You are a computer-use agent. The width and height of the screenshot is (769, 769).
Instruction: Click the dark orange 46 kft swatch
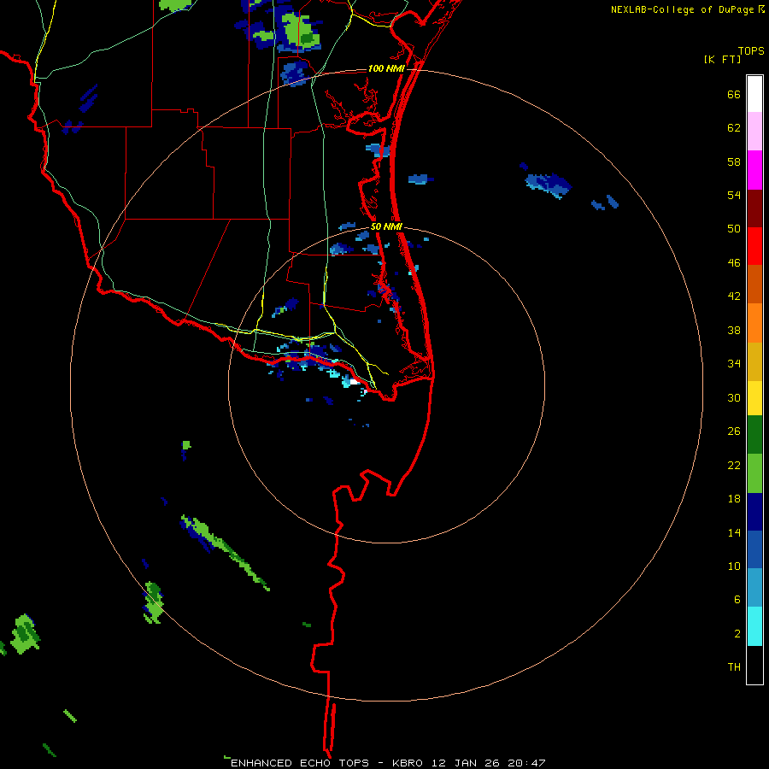pos(754,284)
